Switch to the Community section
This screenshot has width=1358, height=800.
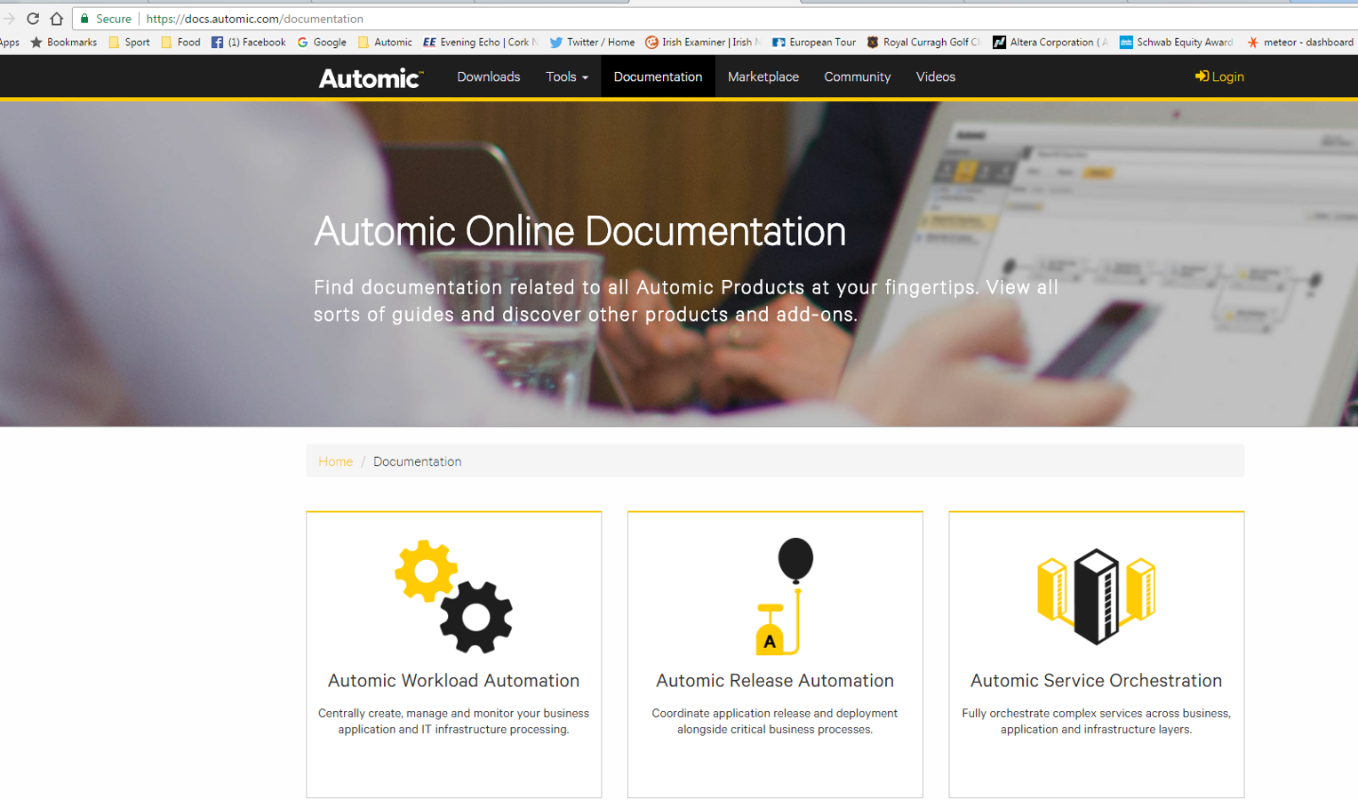point(857,76)
